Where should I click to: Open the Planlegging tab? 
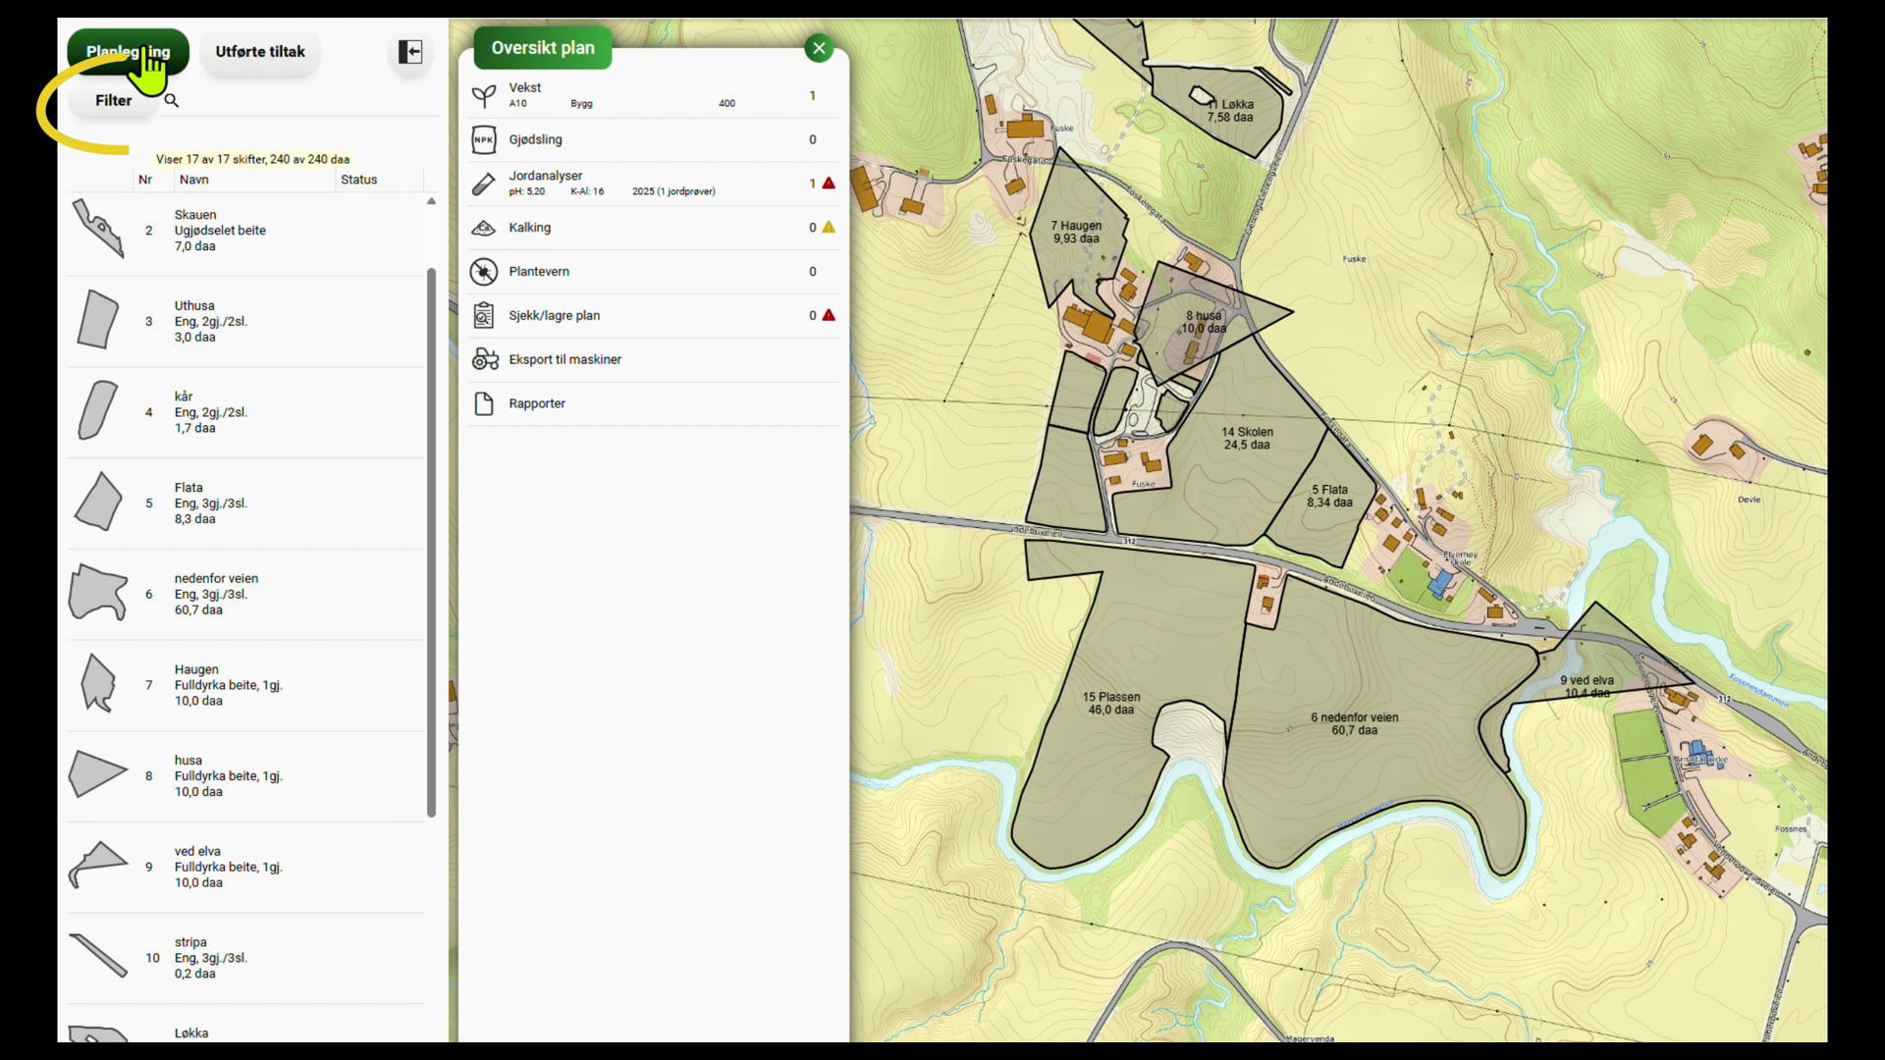[x=128, y=51]
